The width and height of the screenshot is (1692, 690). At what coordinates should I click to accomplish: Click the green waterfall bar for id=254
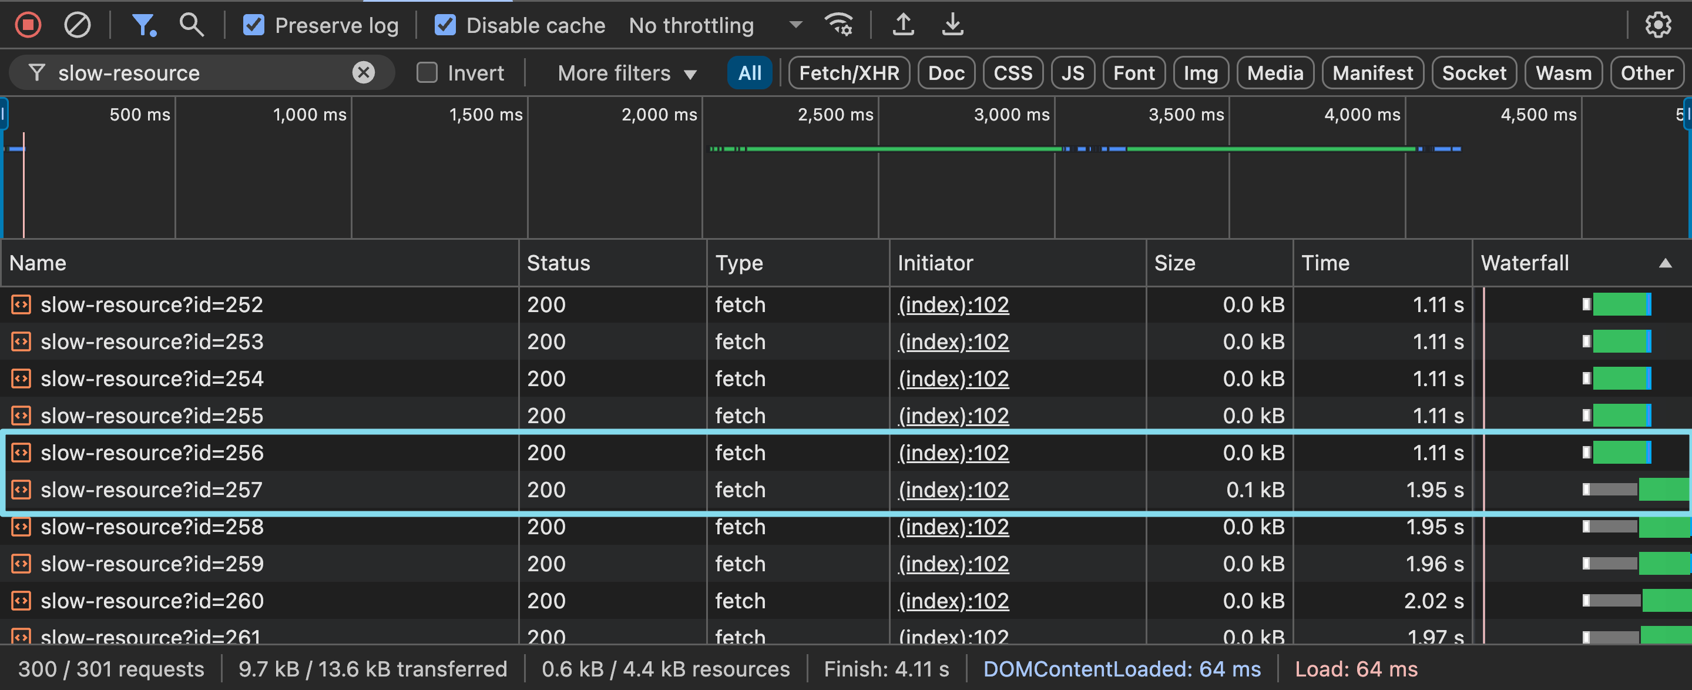tap(1620, 379)
